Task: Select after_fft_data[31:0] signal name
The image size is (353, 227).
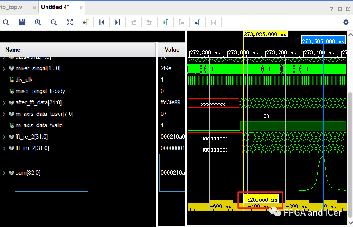Action: [x=38, y=102]
